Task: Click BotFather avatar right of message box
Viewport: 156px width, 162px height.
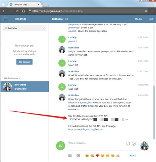Action: (x=144, y=146)
